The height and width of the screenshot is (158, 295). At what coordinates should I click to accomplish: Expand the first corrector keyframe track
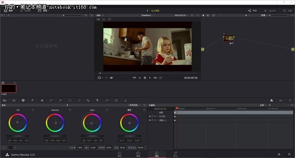point(158,116)
